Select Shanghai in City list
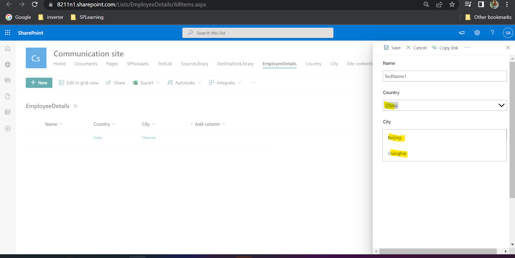 click(x=445, y=153)
